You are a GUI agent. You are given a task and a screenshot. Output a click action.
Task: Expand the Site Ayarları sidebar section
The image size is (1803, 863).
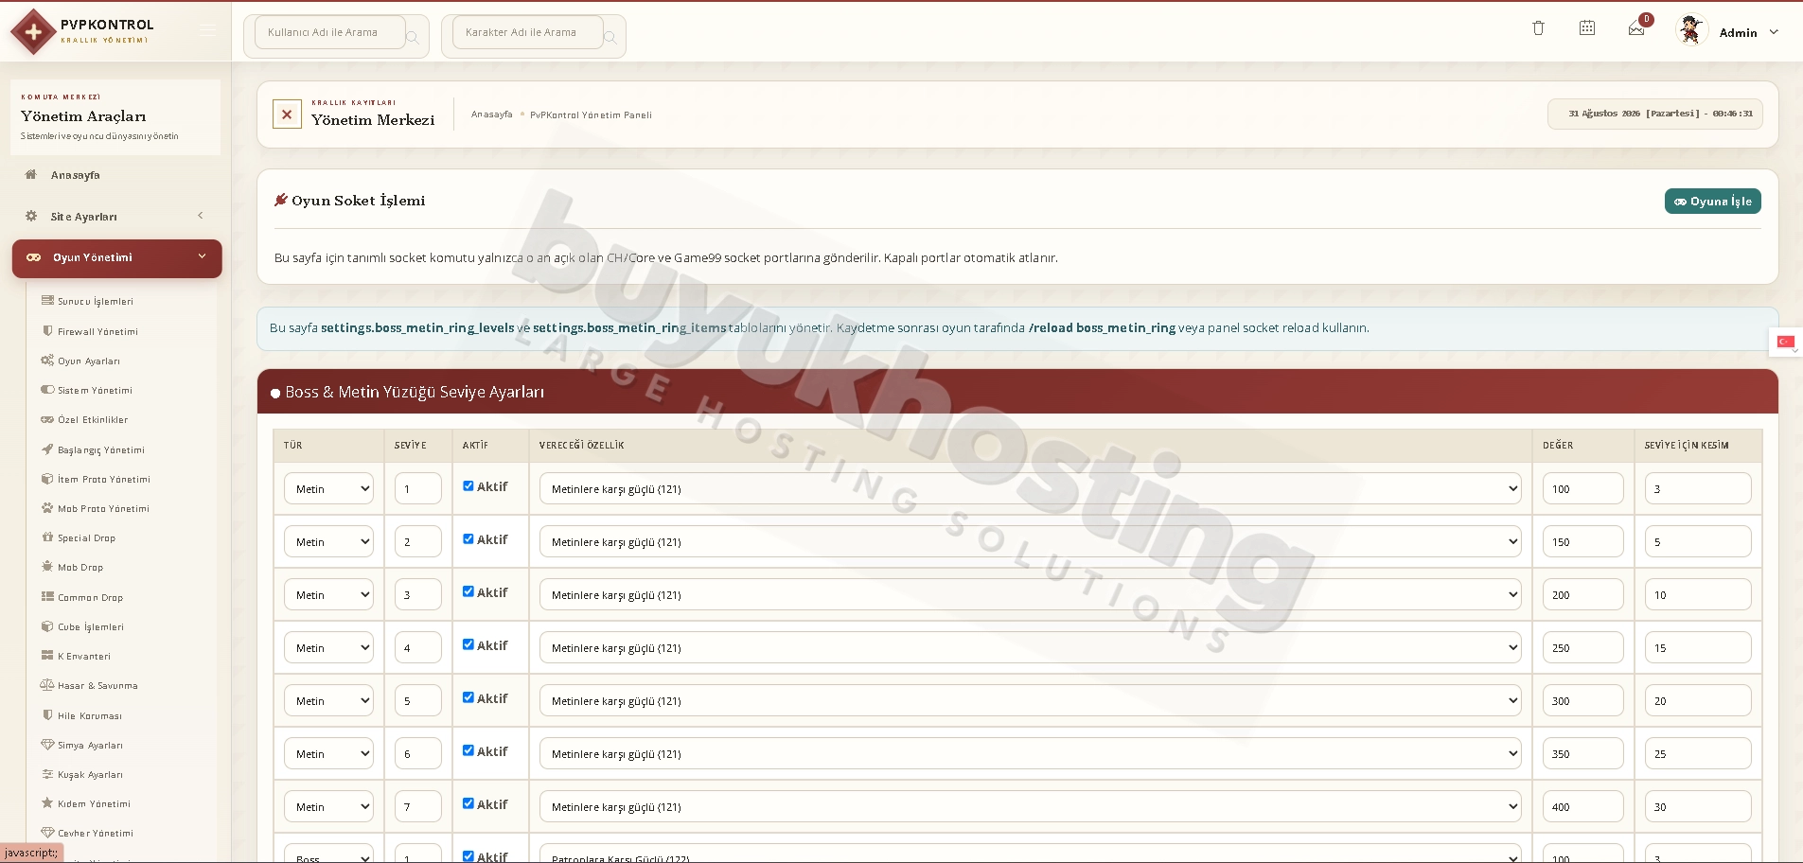click(116, 217)
